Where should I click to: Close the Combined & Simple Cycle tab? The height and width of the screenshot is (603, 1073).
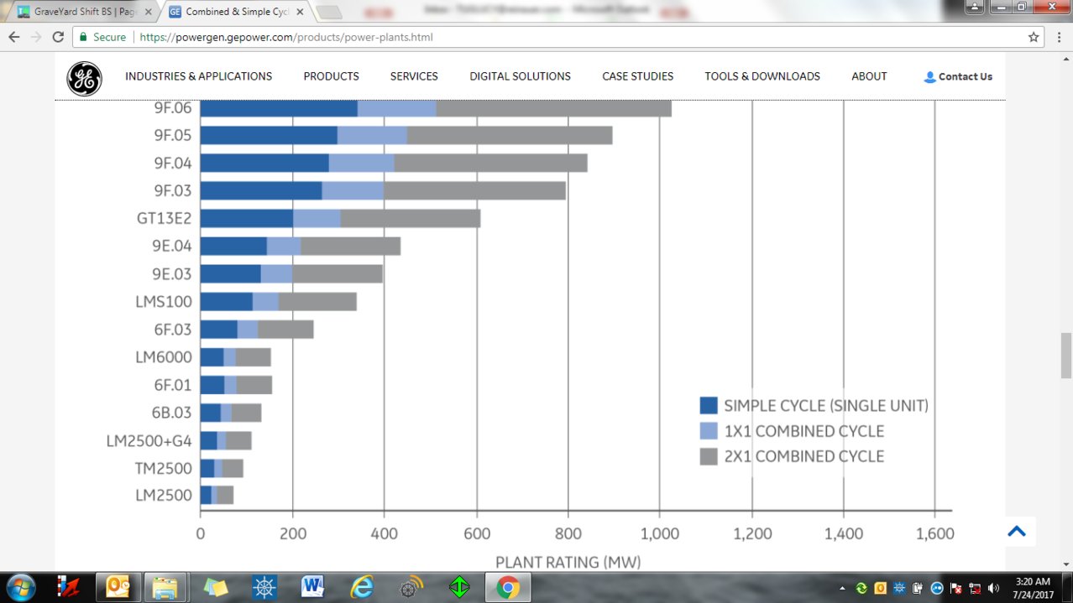300,12
